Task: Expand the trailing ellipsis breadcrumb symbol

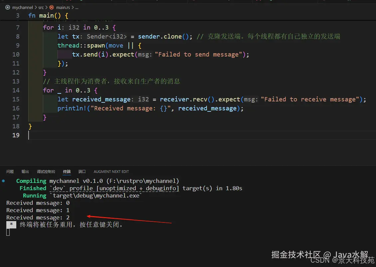Action: pyautogui.click(x=77, y=7)
